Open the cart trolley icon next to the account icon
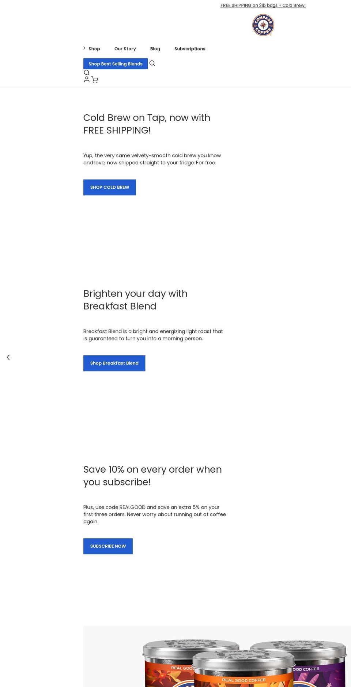Image resolution: width=351 pixels, height=687 pixels. point(95,80)
